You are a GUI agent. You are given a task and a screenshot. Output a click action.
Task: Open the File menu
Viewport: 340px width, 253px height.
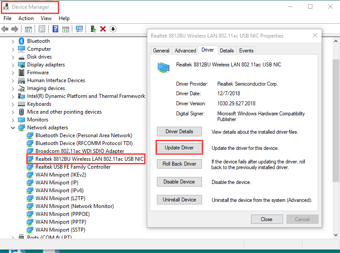coord(7,18)
